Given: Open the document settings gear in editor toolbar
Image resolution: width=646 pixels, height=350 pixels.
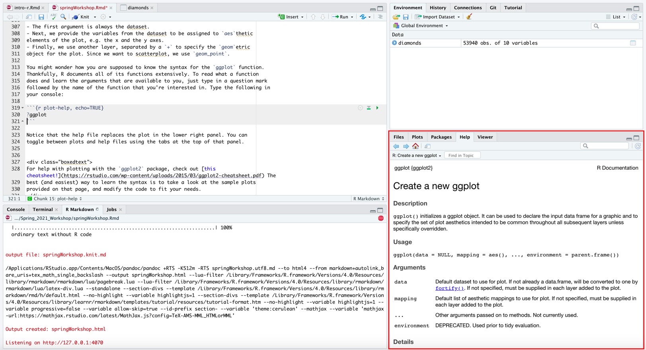Looking at the screenshot, I should 103,17.
